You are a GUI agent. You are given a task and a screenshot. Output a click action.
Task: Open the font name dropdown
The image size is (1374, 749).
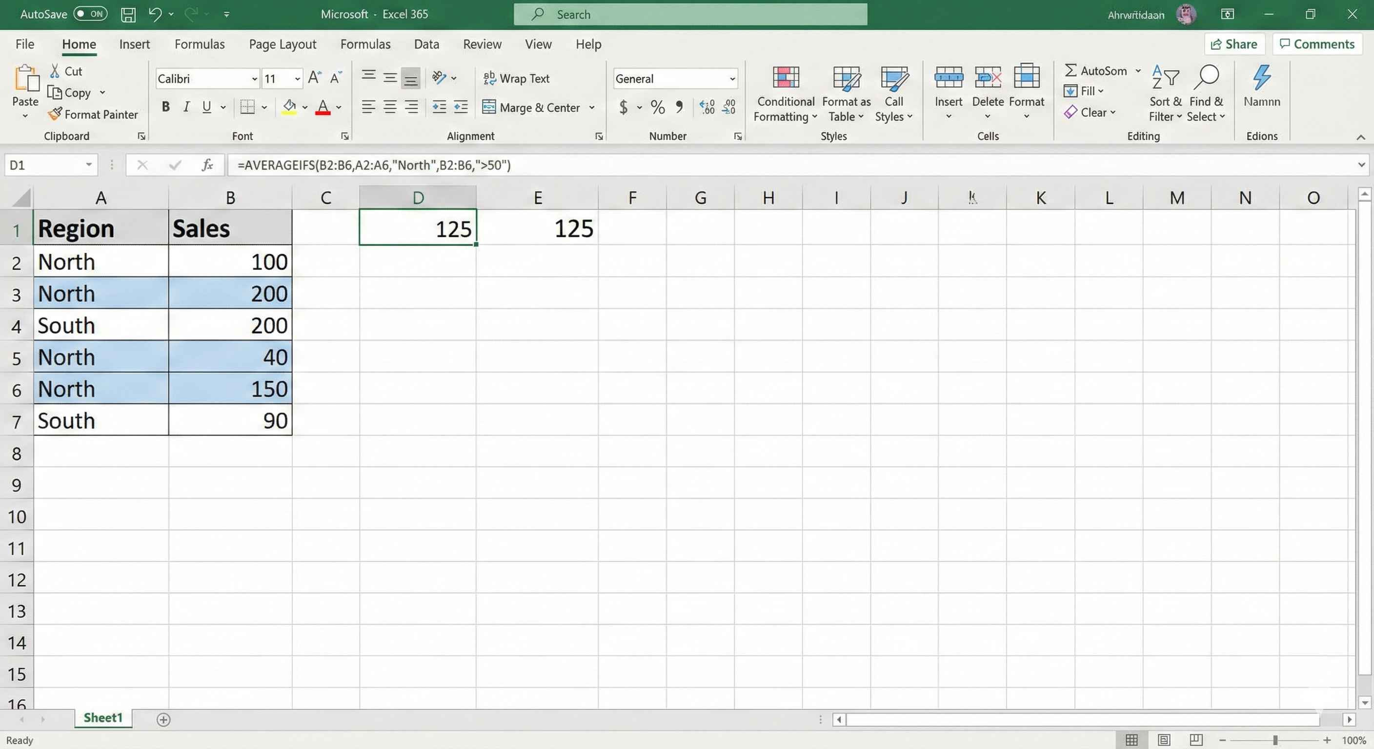point(255,79)
